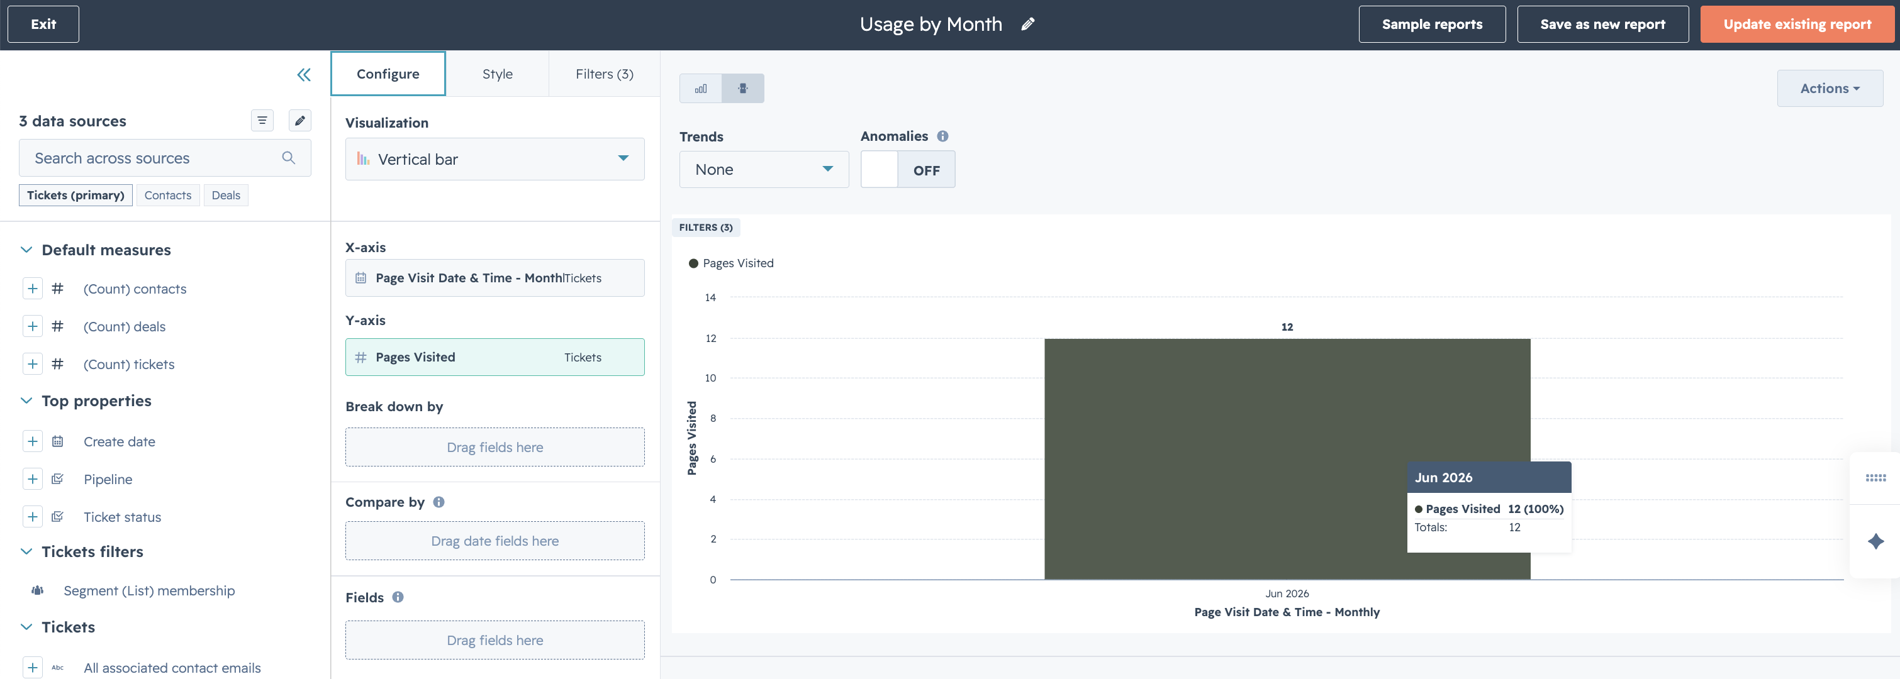Switch to the Style tab

click(x=497, y=74)
